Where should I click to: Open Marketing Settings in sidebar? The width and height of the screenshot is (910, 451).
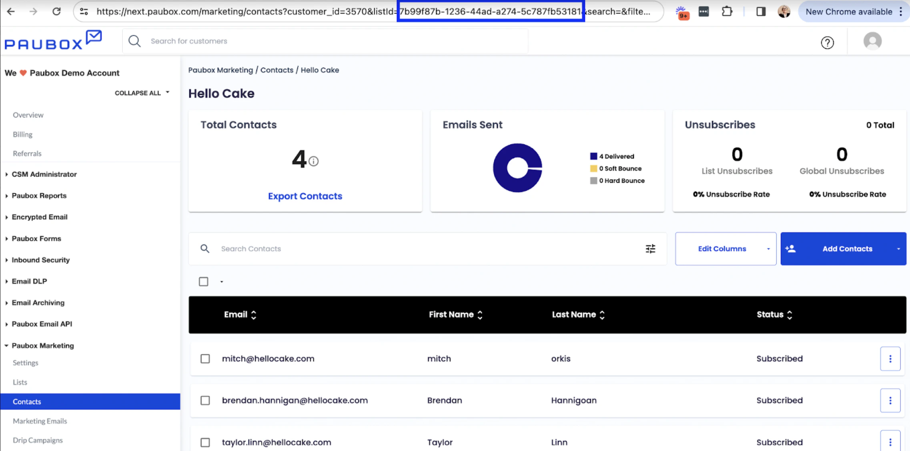[x=25, y=363]
